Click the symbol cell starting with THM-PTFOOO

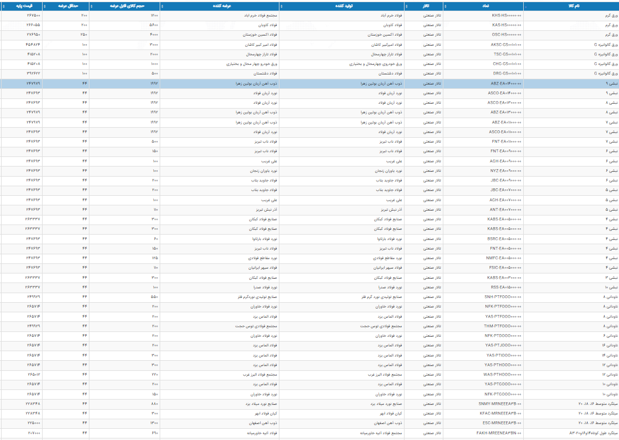484,326
